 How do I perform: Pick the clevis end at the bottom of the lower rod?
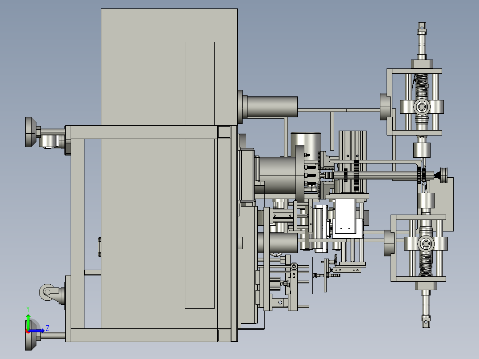point(426,322)
